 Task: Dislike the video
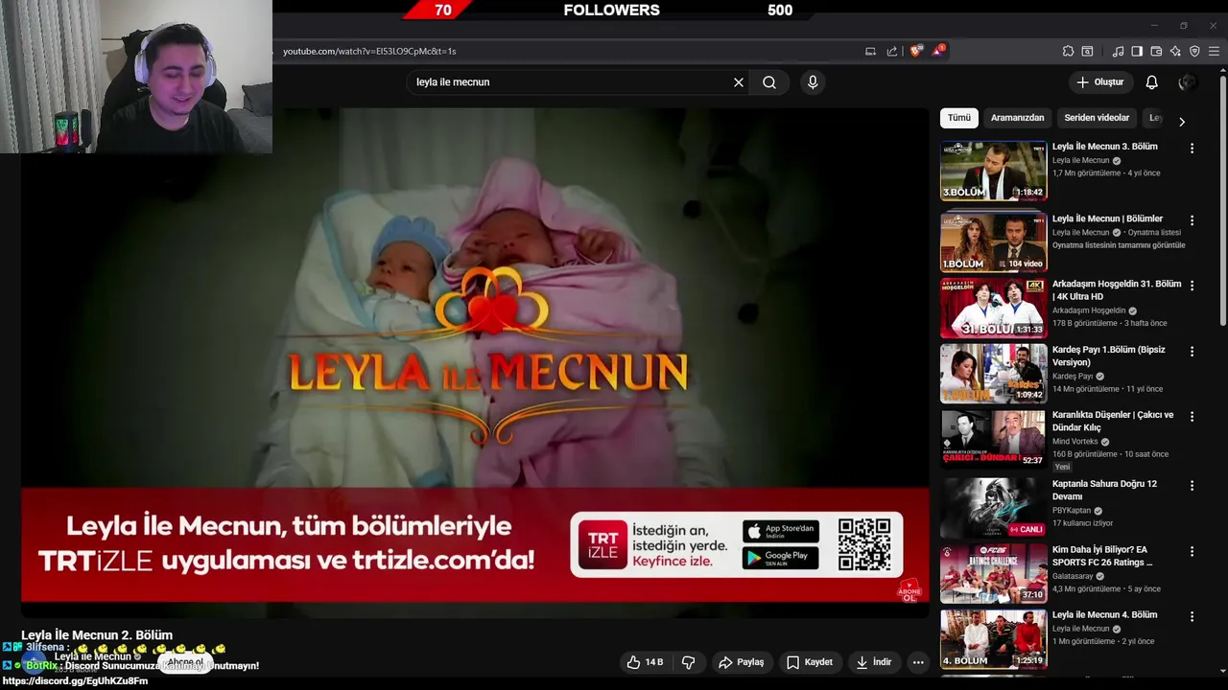click(688, 662)
